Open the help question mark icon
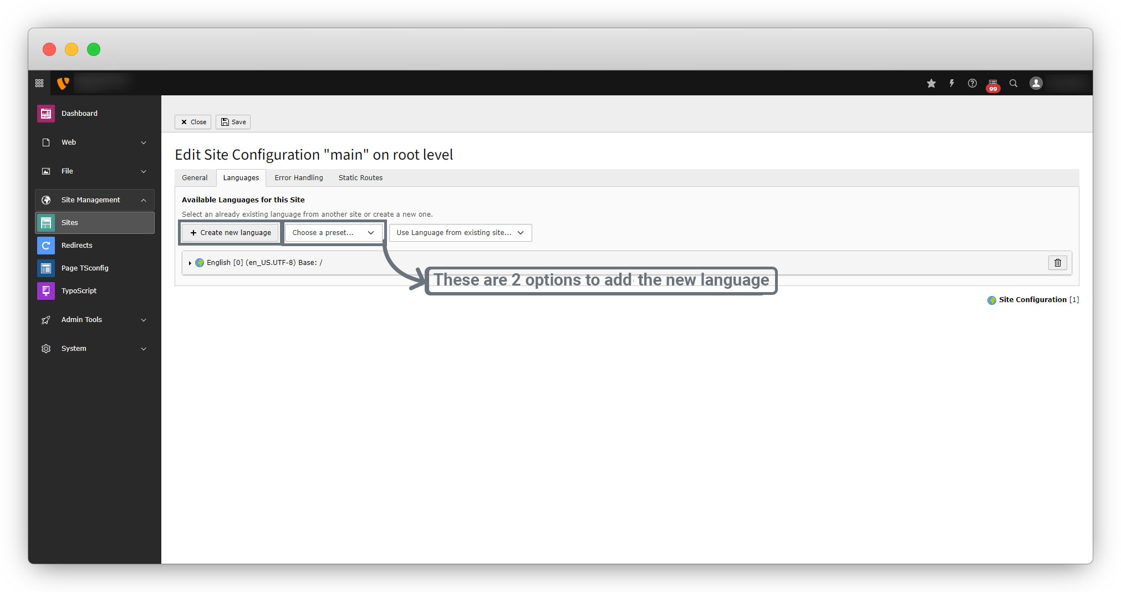Viewport: 1121px width, 592px height. [x=972, y=83]
